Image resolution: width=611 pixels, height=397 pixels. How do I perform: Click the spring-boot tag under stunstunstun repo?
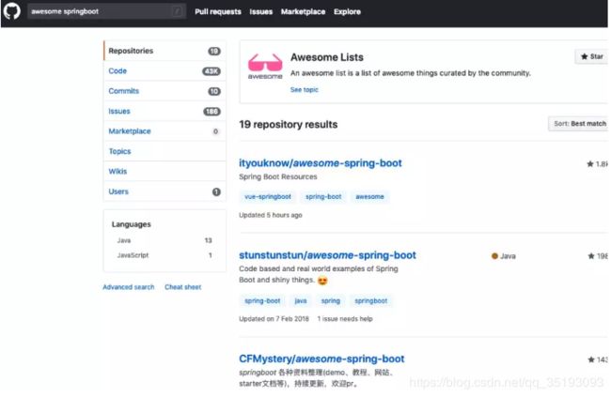tap(262, 301)
